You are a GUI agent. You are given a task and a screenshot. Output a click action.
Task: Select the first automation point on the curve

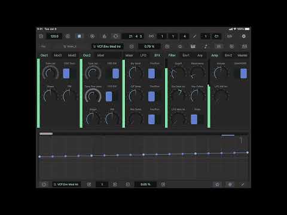(39, 156)
